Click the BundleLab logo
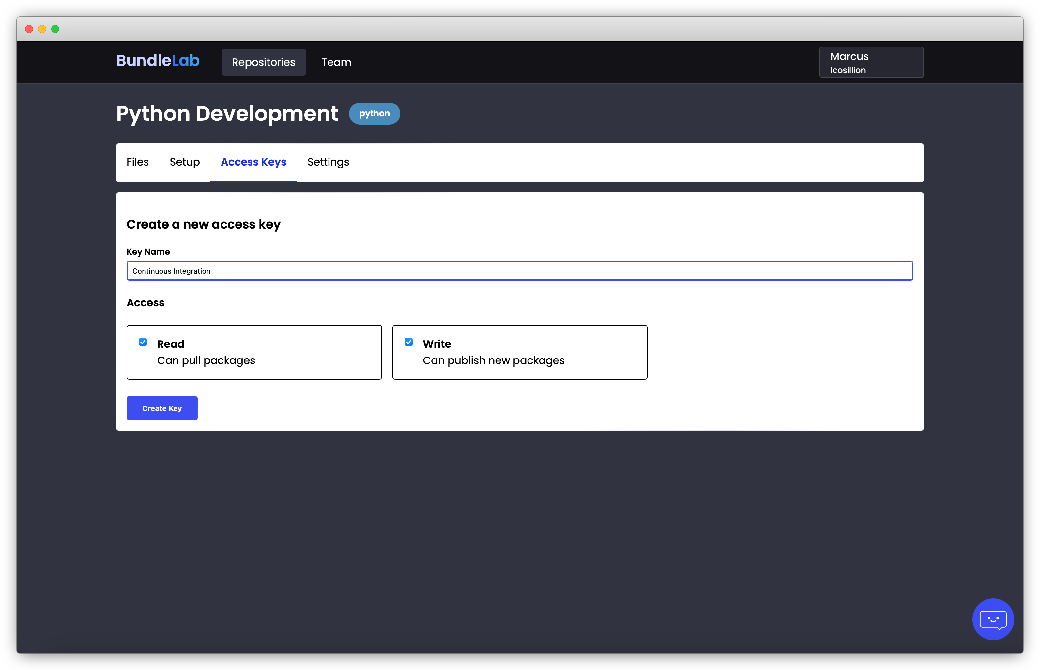This screenshot has height=670, width=1040. click(x=158, y=61)
